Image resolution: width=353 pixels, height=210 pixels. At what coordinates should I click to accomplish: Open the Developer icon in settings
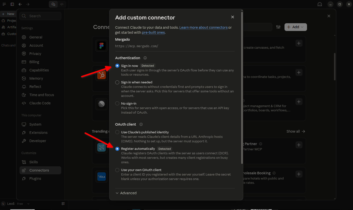[24, 141]
